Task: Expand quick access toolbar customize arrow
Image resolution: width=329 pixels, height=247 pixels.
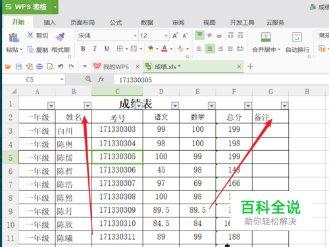Action: click(85, 67)
